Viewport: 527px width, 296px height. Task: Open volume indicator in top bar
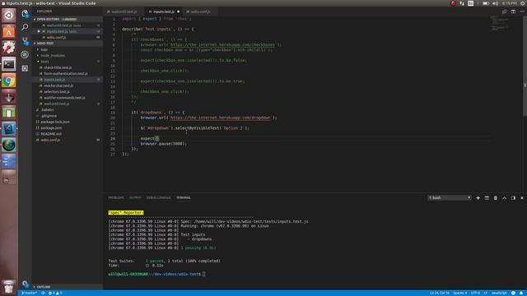495,3
